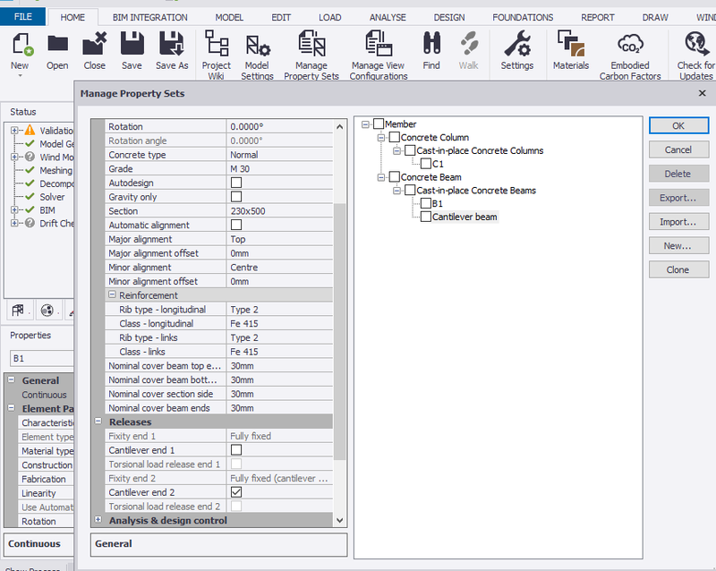Click the Walk footsteps icon

469,43
